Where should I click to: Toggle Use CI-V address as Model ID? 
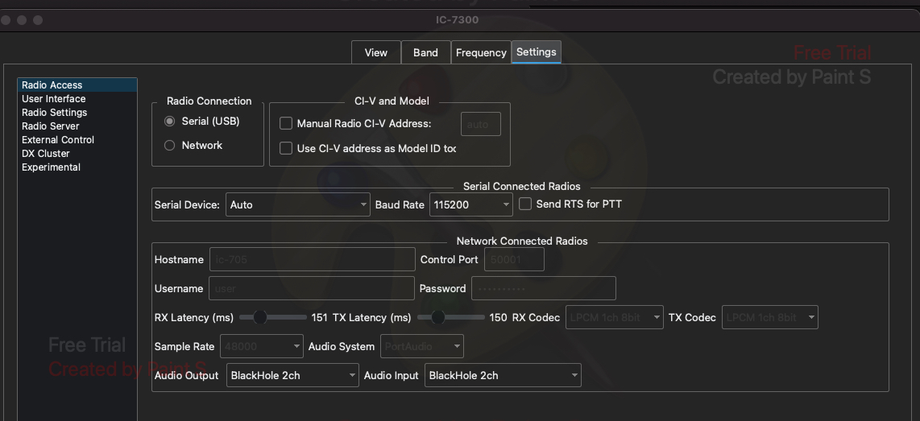coord(286,148)
